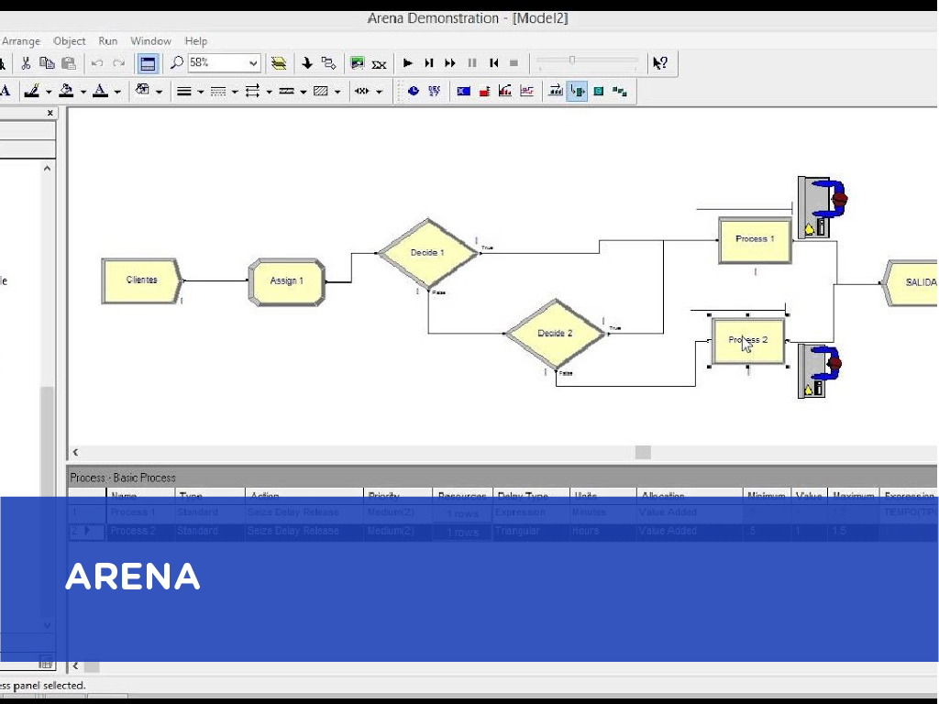This screenshot has height=704, width=939.
Task: Select the Assign 1 module block
Action: [x=286, y=281]
